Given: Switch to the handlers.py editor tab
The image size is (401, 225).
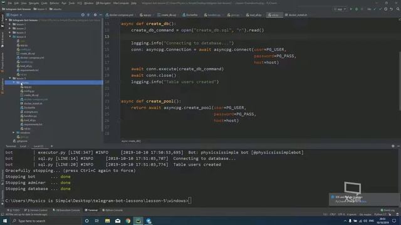Looking at the screenshot, I should (x=212, y=15).
